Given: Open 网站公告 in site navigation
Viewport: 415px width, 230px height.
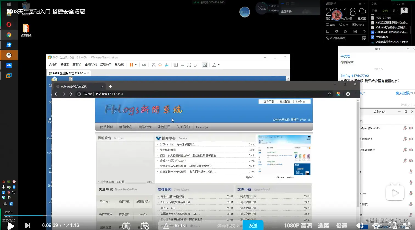Looking at the screenshot, I should [145, 127].
